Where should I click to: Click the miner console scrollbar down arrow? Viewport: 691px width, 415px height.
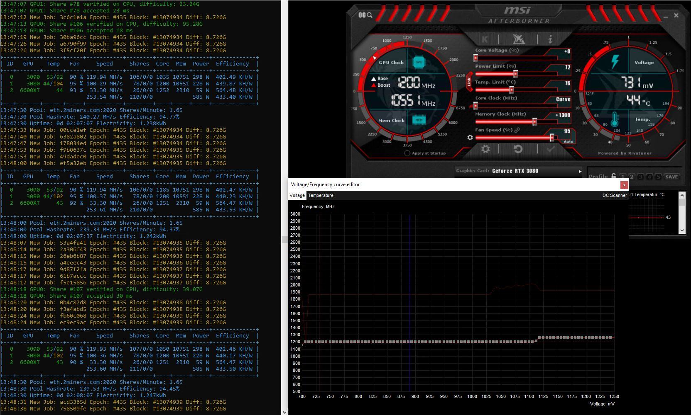(x=284, y=412)
